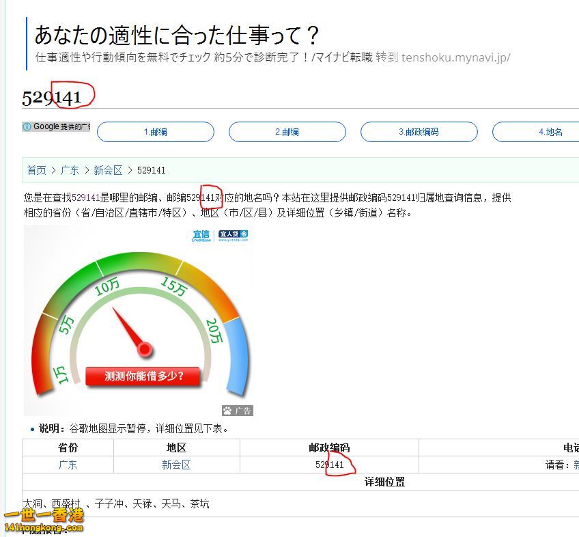
Task: Click the '5万' label on the gauge
Action: coord(66,325)
